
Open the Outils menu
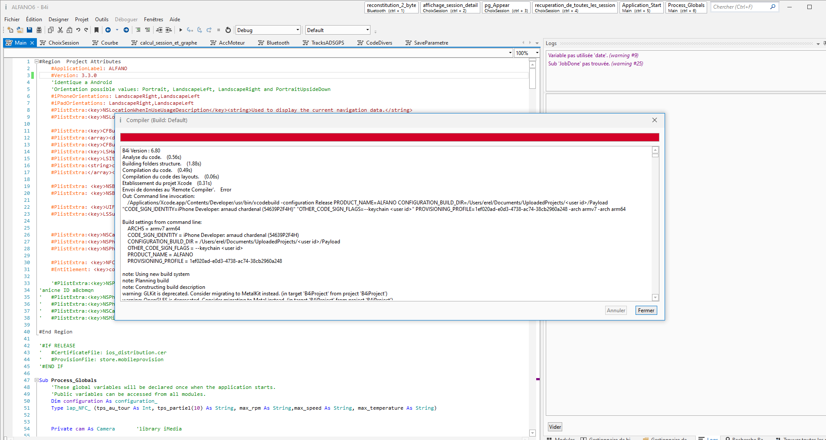click(x=102, y=19)
